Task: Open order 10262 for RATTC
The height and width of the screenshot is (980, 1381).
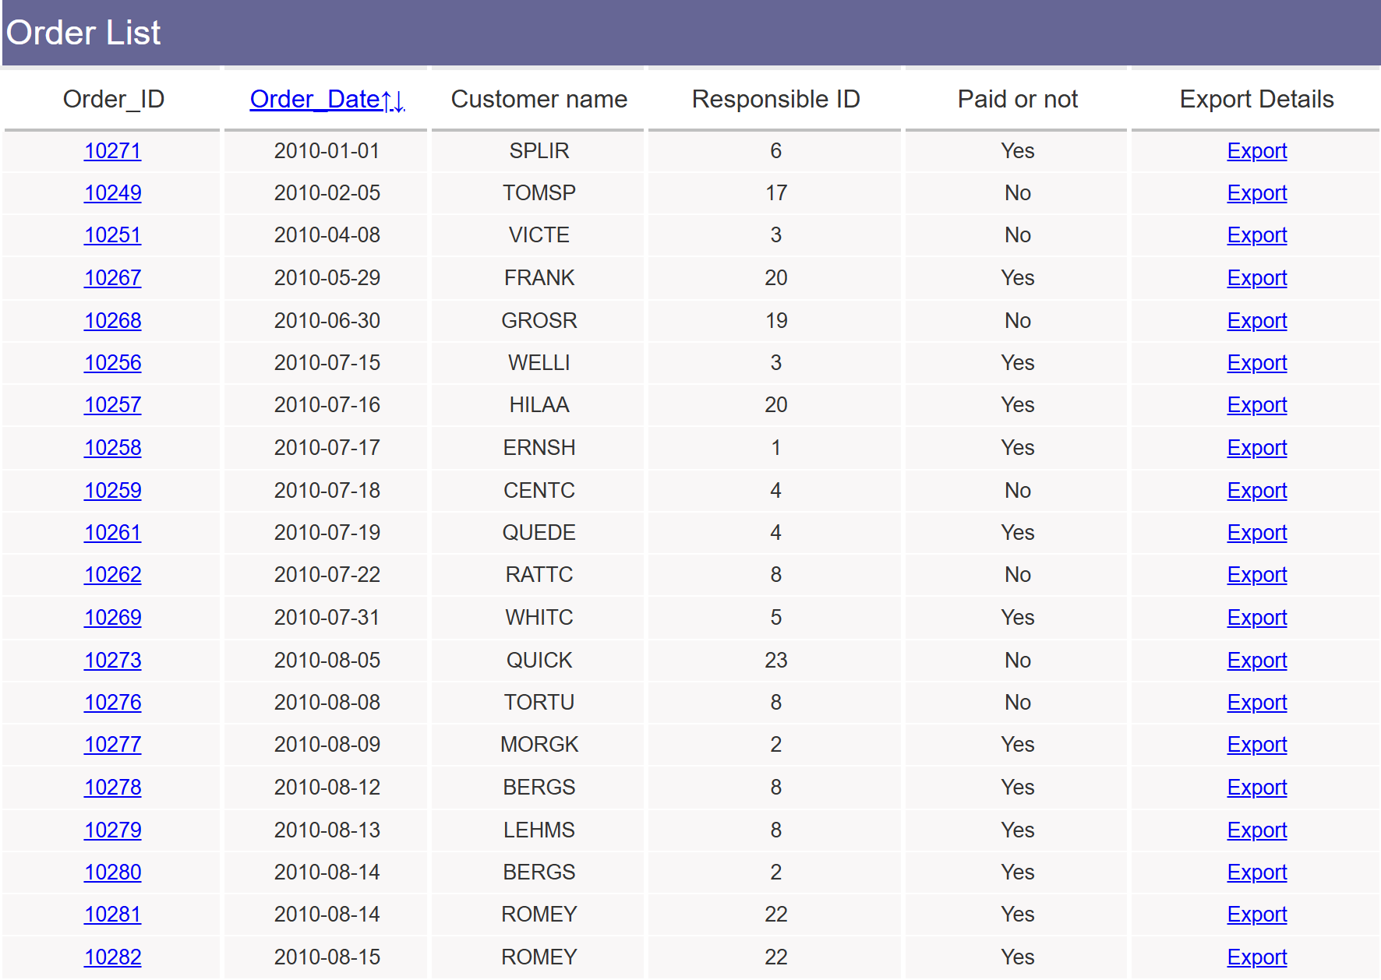Action: (x=112, y=575)
